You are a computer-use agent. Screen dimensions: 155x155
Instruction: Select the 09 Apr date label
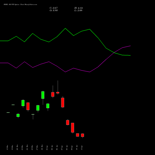pyautogui.click(x=72, y=147)
